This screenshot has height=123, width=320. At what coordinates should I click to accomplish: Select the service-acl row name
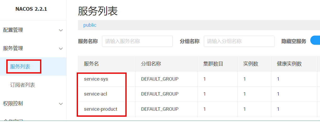tap(96, 94)
